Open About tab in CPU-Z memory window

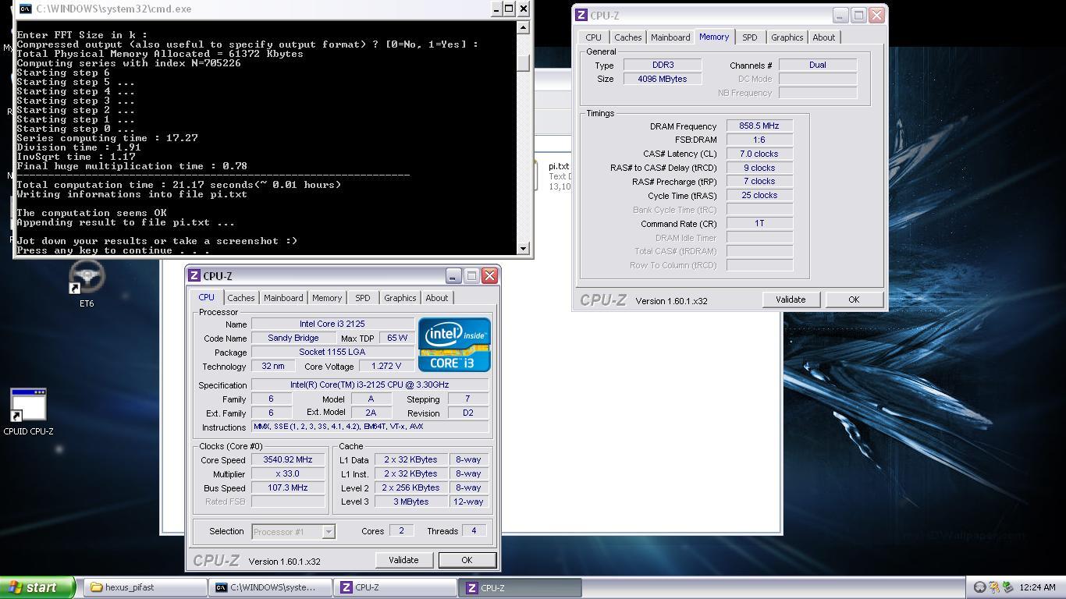[x=824, y=37]
